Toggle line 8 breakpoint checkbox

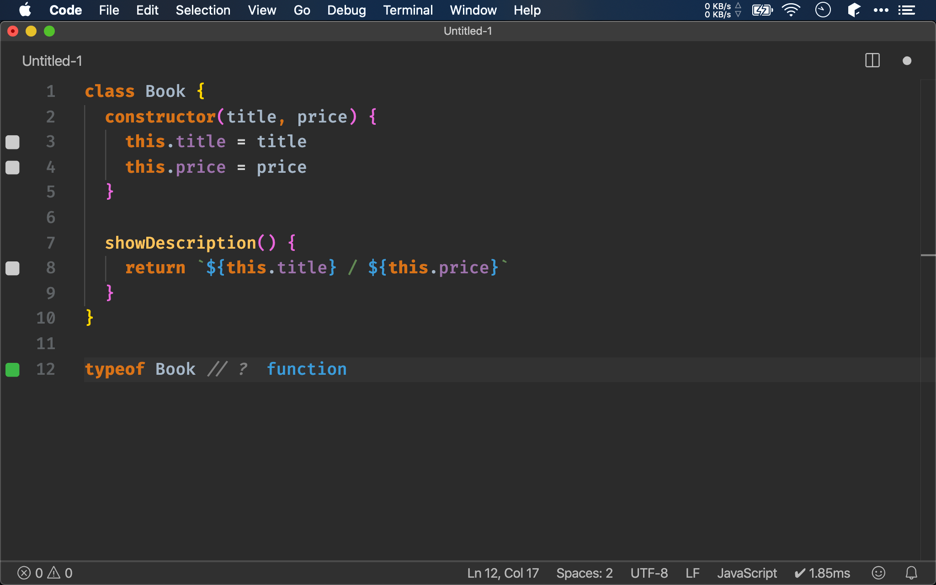13,267
